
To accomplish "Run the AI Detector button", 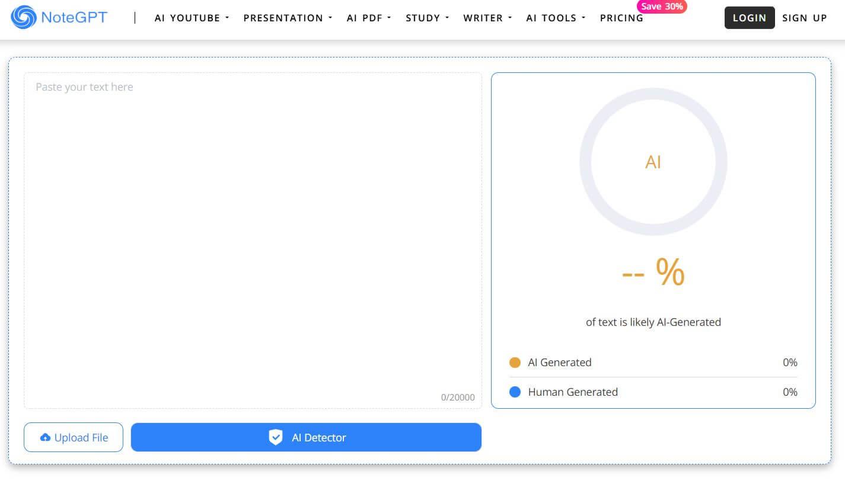I will pyautogui.click(x=306, y=437).
